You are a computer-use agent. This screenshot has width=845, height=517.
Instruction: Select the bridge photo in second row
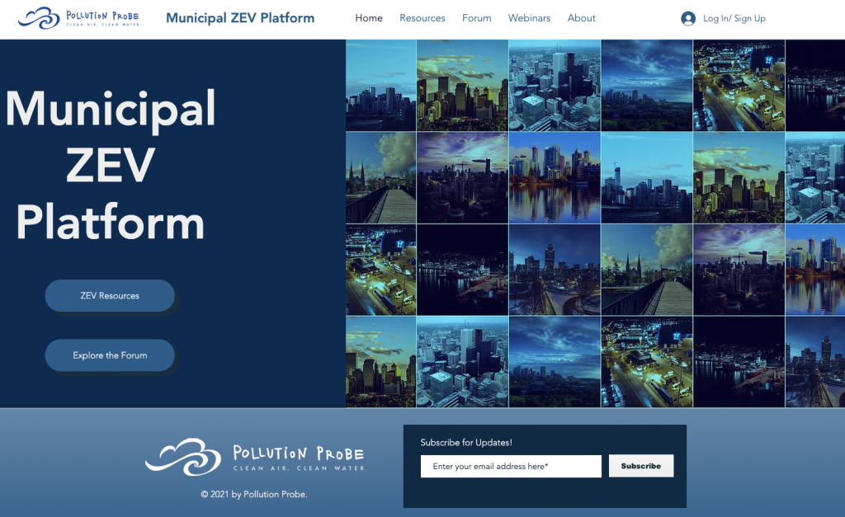[380, 177]
